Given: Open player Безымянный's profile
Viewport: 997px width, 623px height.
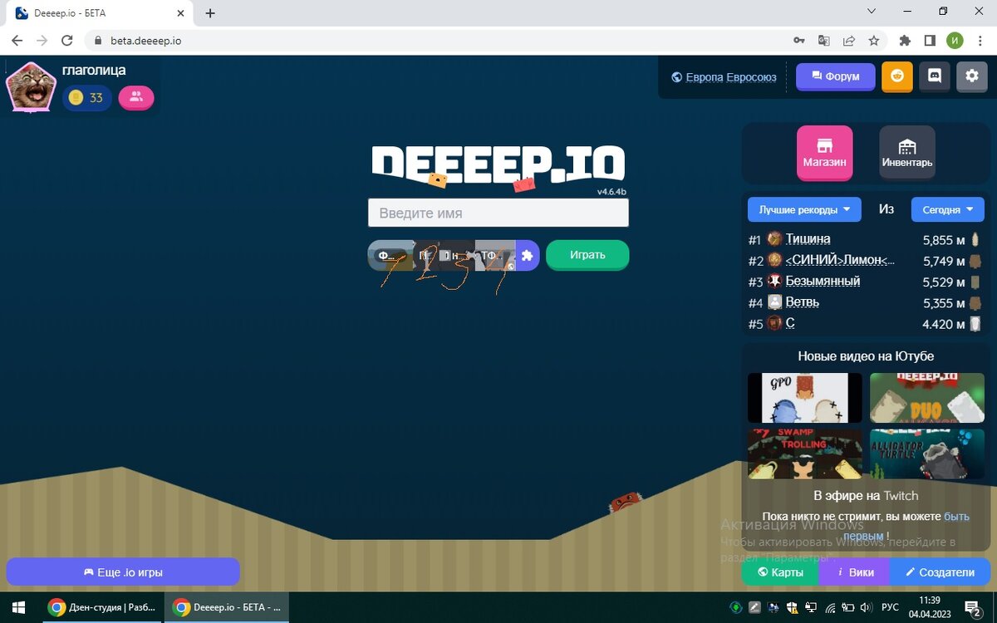Looking at the screenshot, I should 823,281.
